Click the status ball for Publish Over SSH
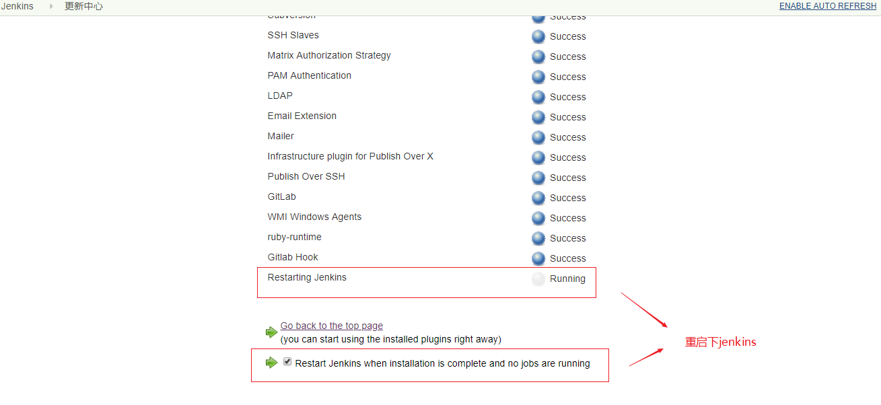 538,178
